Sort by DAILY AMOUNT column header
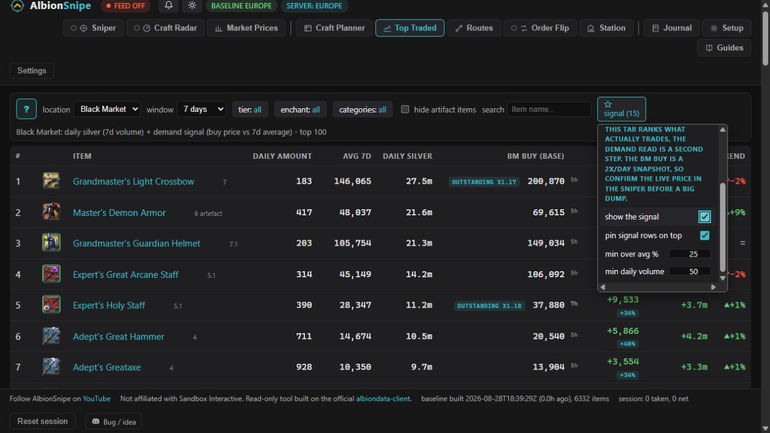 point(282,156)
